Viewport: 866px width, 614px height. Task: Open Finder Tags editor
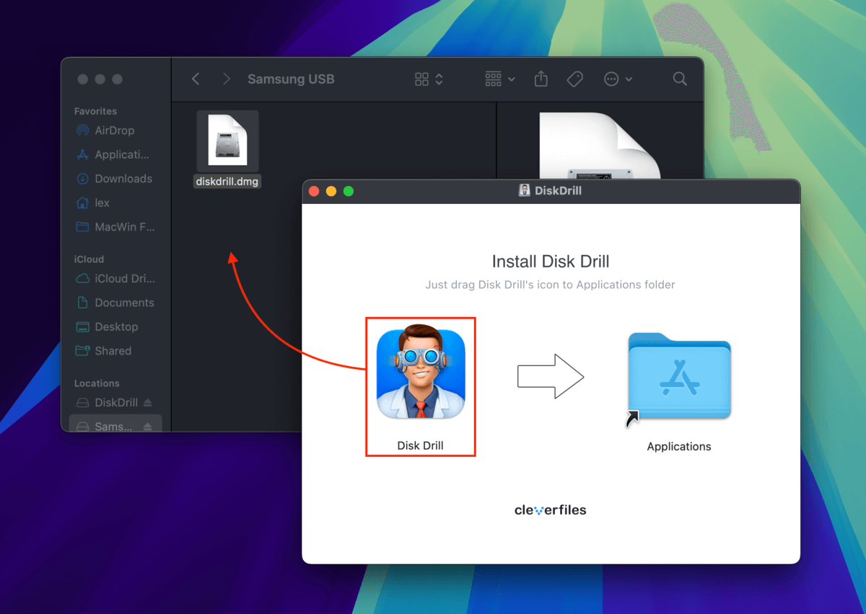pos(575,79)
